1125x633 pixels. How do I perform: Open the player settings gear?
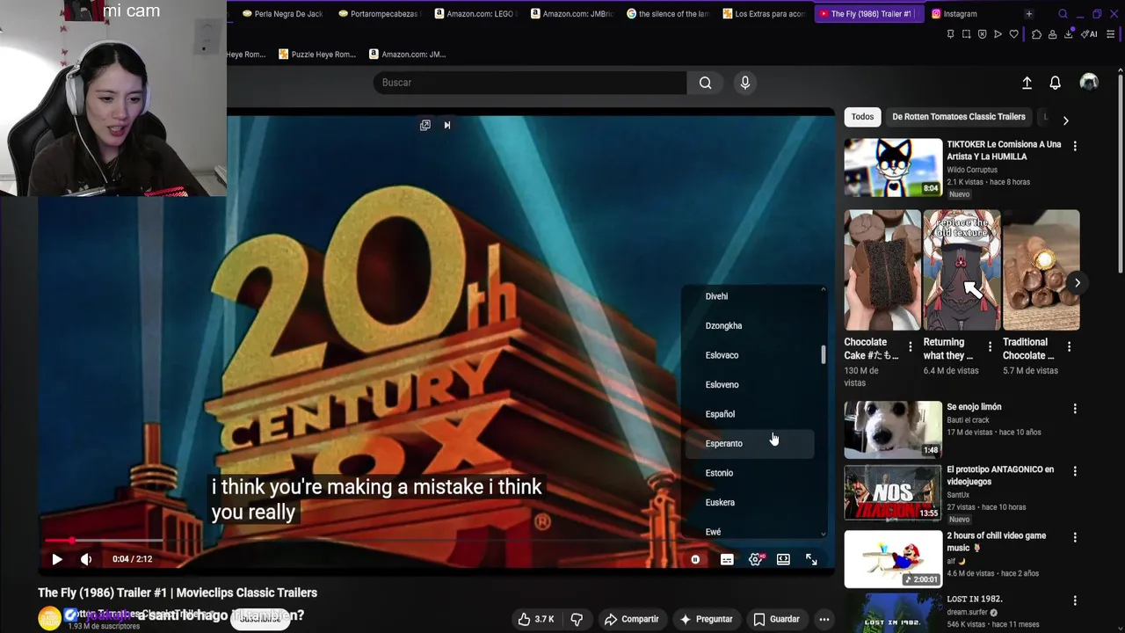pyautogui.click(x=755, y=559)
